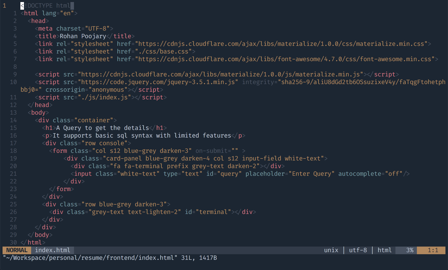
Task: Click the div class="row blue-grey darken-3" line
Action: (106, 204)
